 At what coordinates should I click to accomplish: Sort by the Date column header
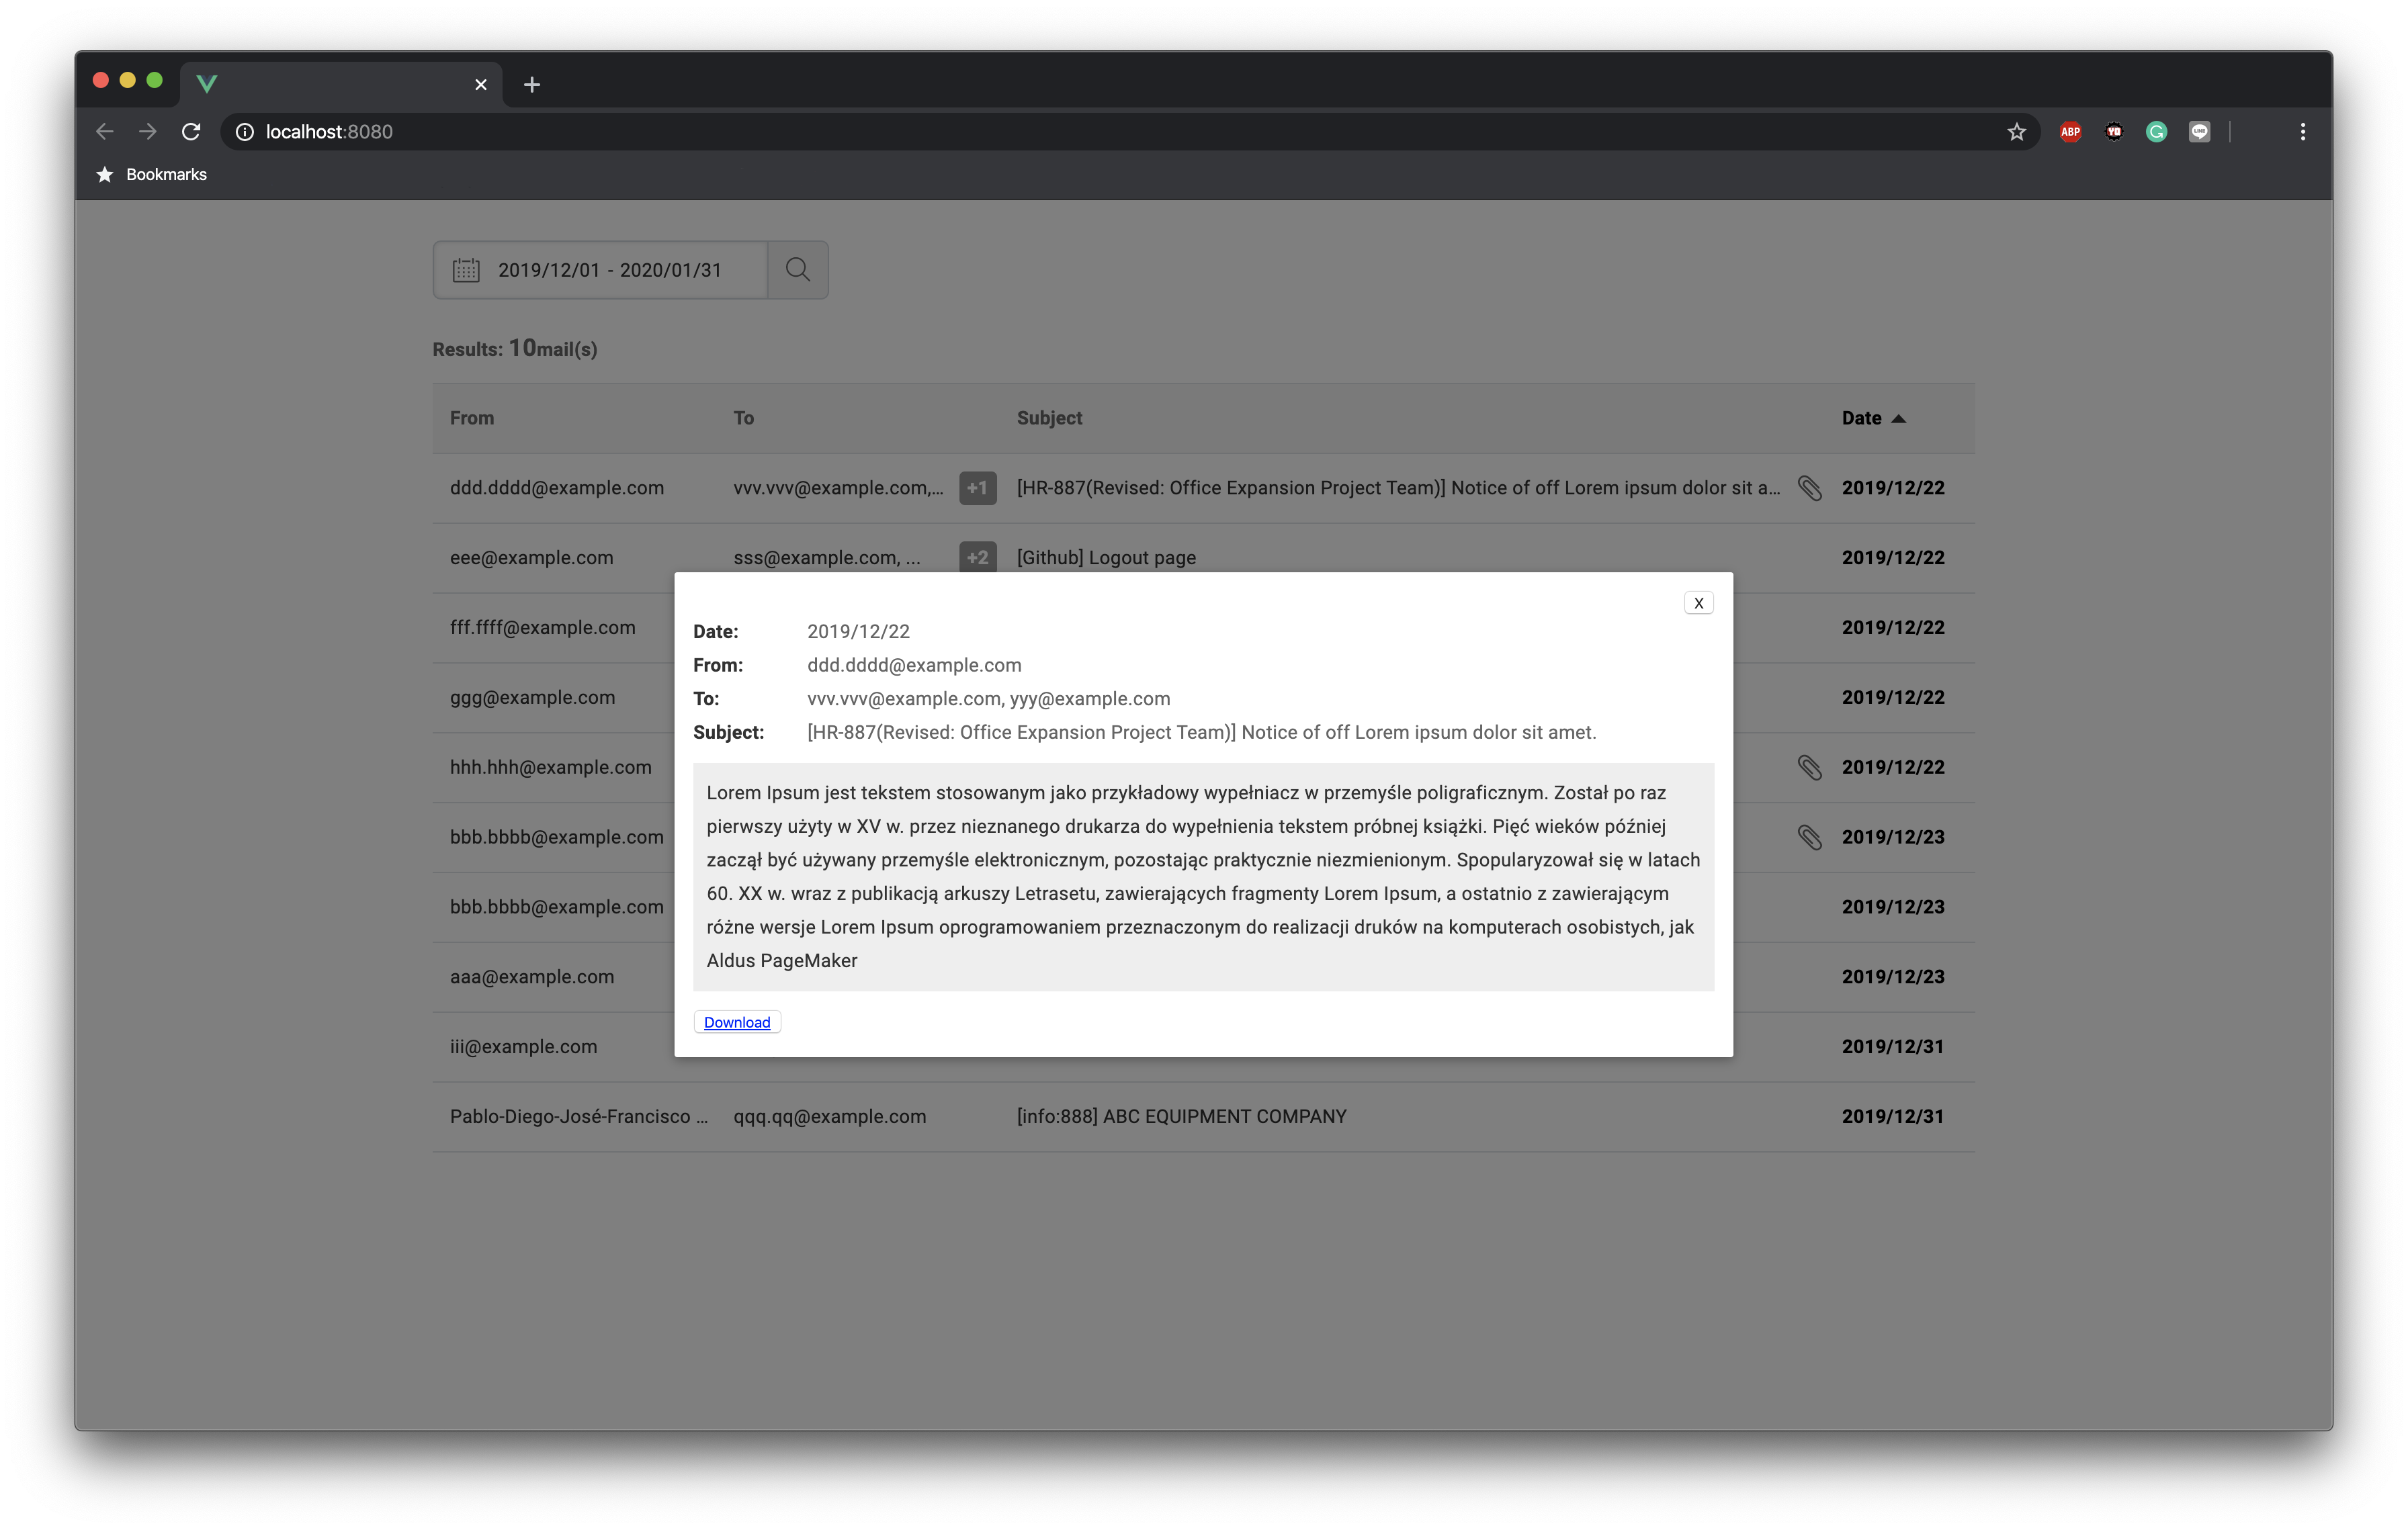[x=1873, y=418]
